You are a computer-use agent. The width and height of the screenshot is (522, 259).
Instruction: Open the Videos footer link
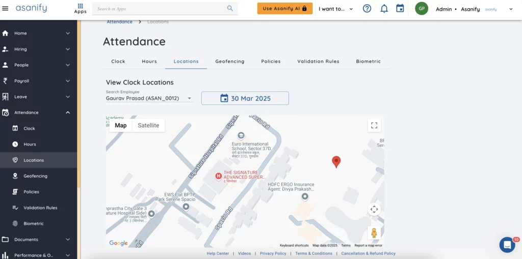pos(244,253)
